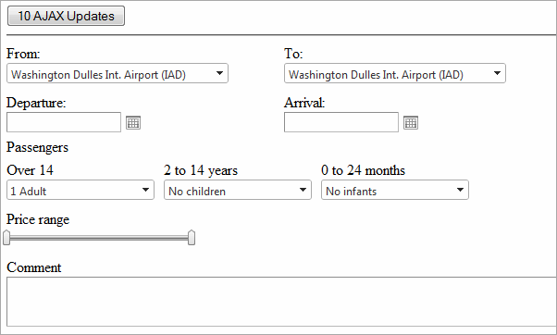Open the No infants dropdown
This screenshot has width=557, height=335.
[395, 190]
